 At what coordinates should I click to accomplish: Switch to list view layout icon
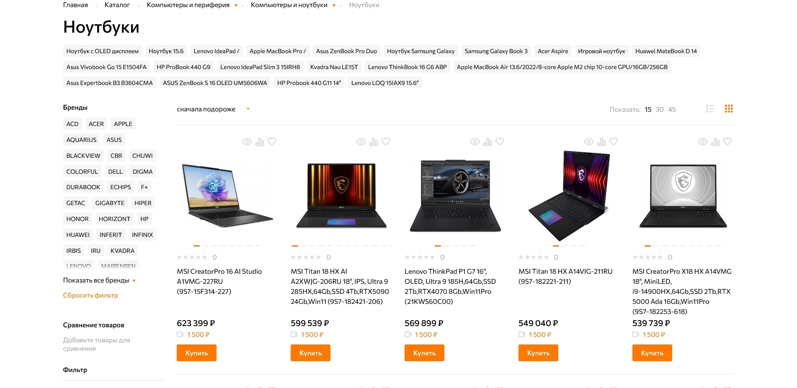tap(710, 109)
